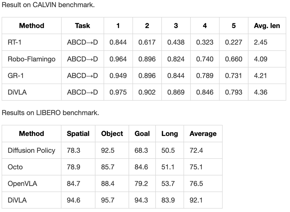This screenshot has height=212, width=290.
Task: Click the 'Avg. len' column header
Action: pyautogui.click(x=267, y=26)
